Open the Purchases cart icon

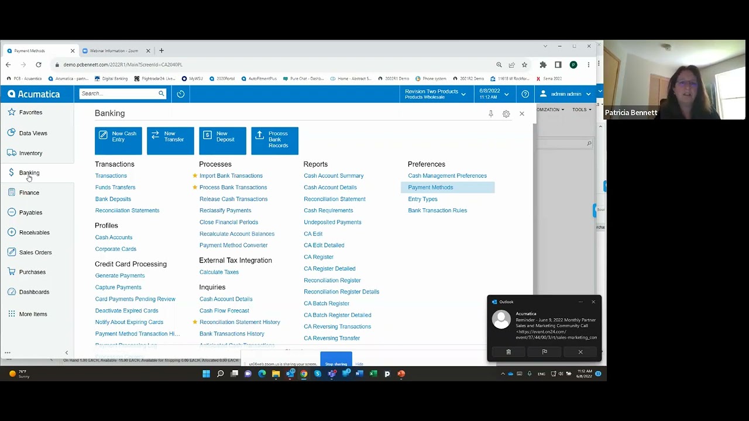12,272
